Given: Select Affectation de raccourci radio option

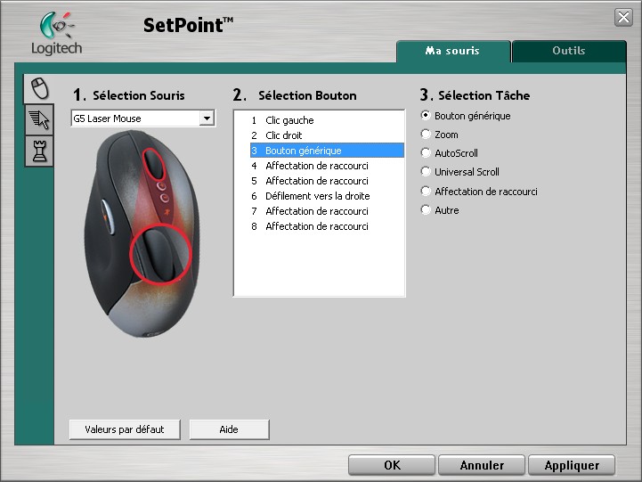Looking at the screenshot, I should [x=479, y=192].
